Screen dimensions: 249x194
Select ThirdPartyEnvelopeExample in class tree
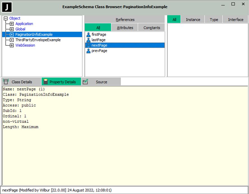pyautogui.click(x=38, y=40)
